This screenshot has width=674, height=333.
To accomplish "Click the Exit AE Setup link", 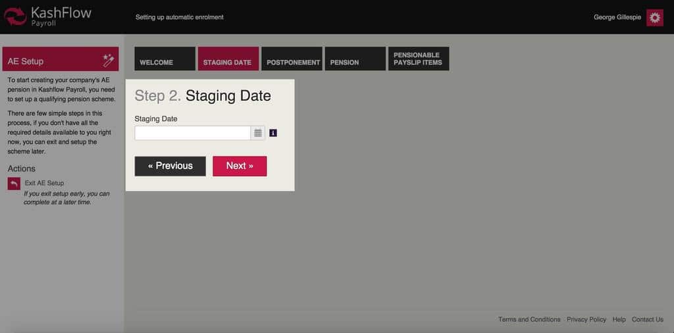I will click(x=44, y=183).
